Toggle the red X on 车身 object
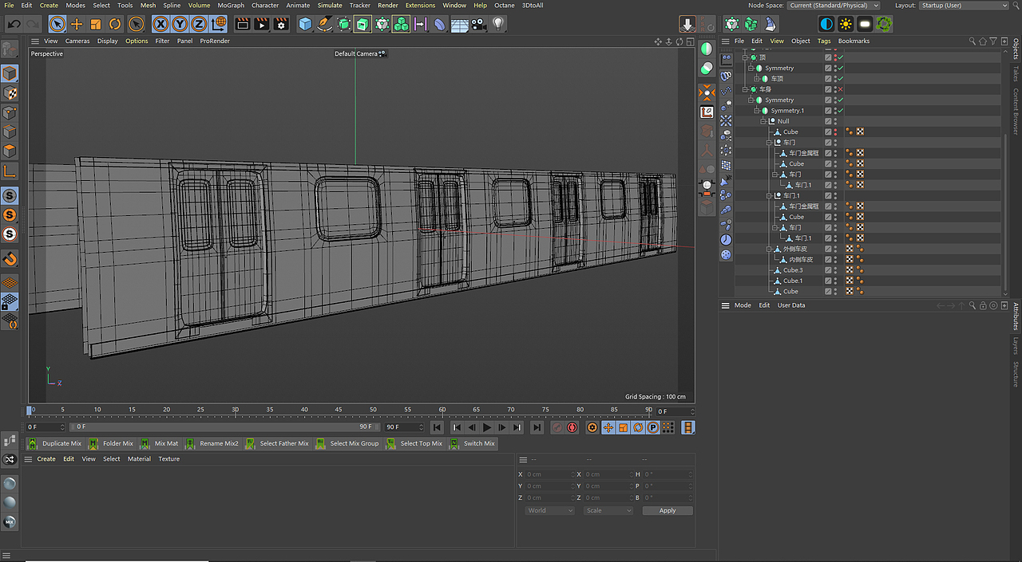Image resolution: width=1022 pixels, height=562 pixels. click(x=840, y=89)
